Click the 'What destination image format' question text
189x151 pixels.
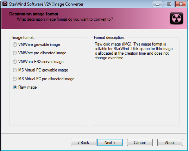[x=65, y=19]
